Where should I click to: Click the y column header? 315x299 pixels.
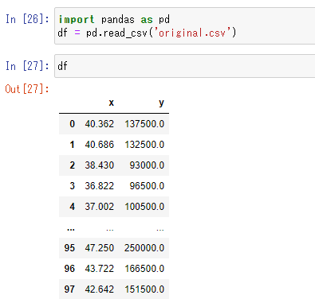(x=161, y=103)
